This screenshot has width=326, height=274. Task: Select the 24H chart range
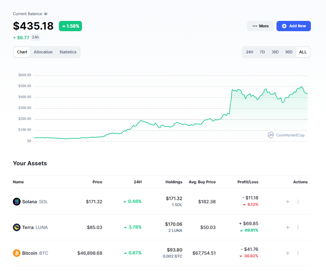pyautogui.click(x=249, y=52)
